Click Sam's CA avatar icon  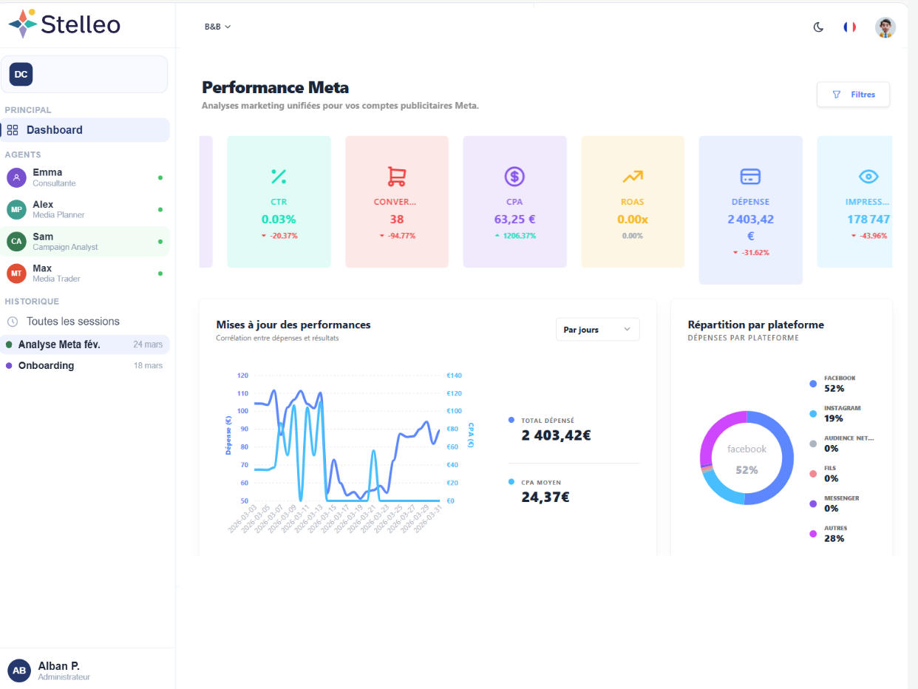tap(16, 242)
